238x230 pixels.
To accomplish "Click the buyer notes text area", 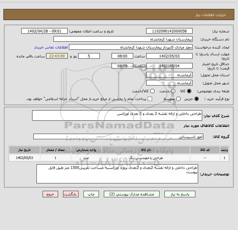I will 117,174.
